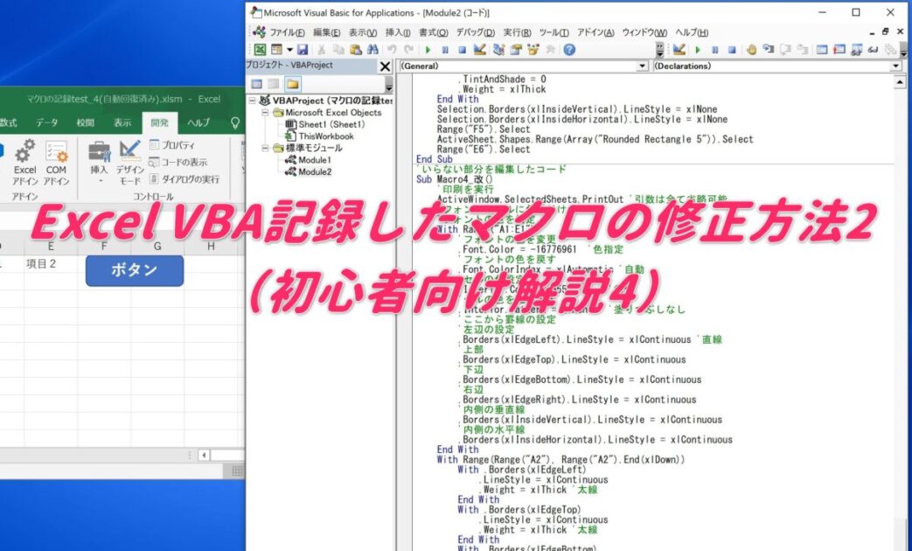Switch to データ tab in Excel ribbon
Viewport: 912px width, 551px height.
point(46,122)
